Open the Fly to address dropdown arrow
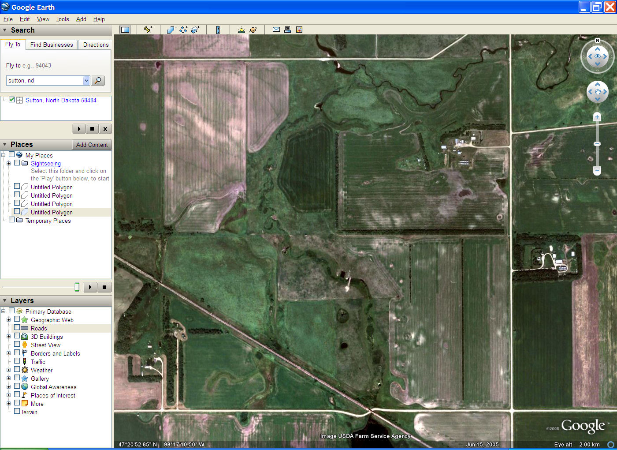The width and height of the screenshot is (617, 450). pos(86,80)
